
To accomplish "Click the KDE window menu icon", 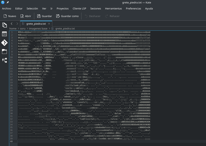I will pyautogui.click(x=3, y=3).
